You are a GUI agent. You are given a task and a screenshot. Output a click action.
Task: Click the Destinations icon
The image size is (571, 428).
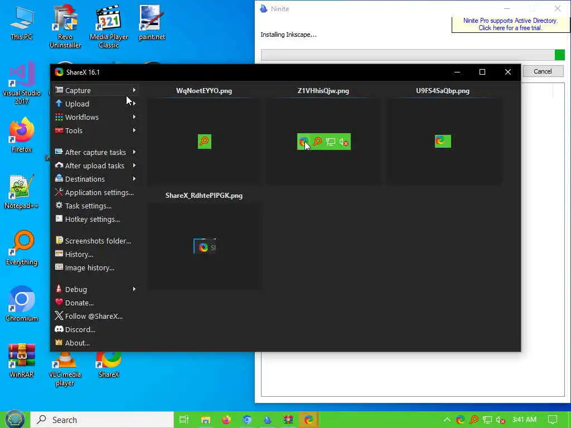(x=59, y=179)
